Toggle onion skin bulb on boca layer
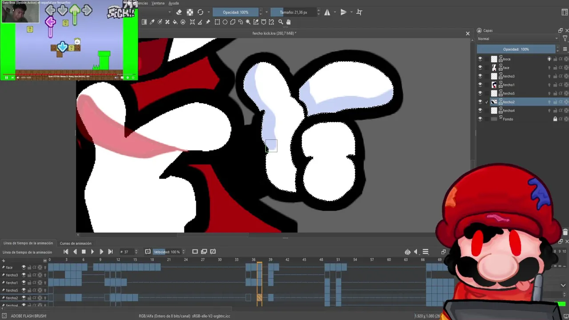This screenshot has width=569, height=320. [549, 59]
